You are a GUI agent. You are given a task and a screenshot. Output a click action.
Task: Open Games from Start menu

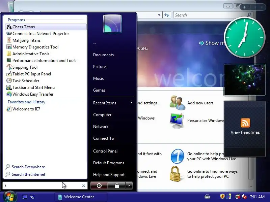99,90
